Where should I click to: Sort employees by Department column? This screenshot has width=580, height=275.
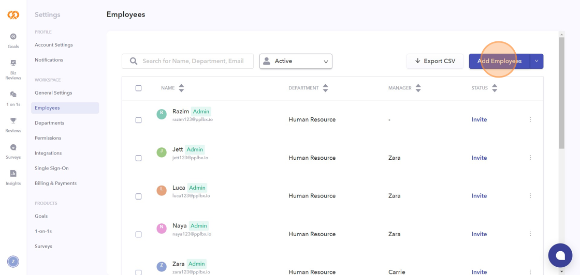[x=325, y=88]
